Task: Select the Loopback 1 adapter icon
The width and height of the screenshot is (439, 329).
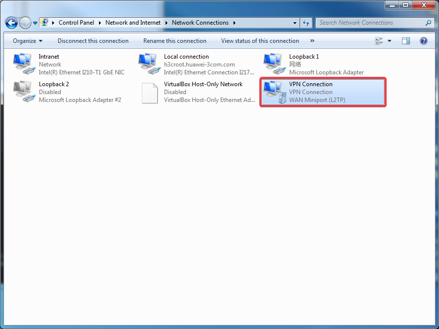Action: [275, 64]
